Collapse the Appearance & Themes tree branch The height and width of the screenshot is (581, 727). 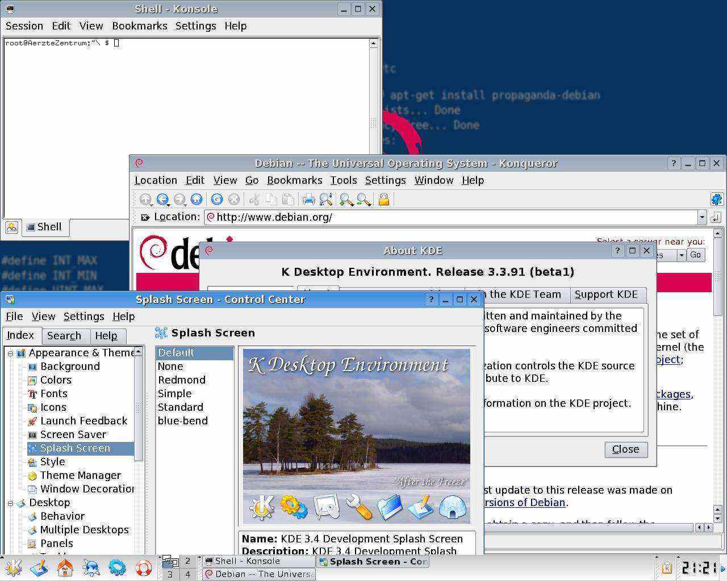coord(10,353)
